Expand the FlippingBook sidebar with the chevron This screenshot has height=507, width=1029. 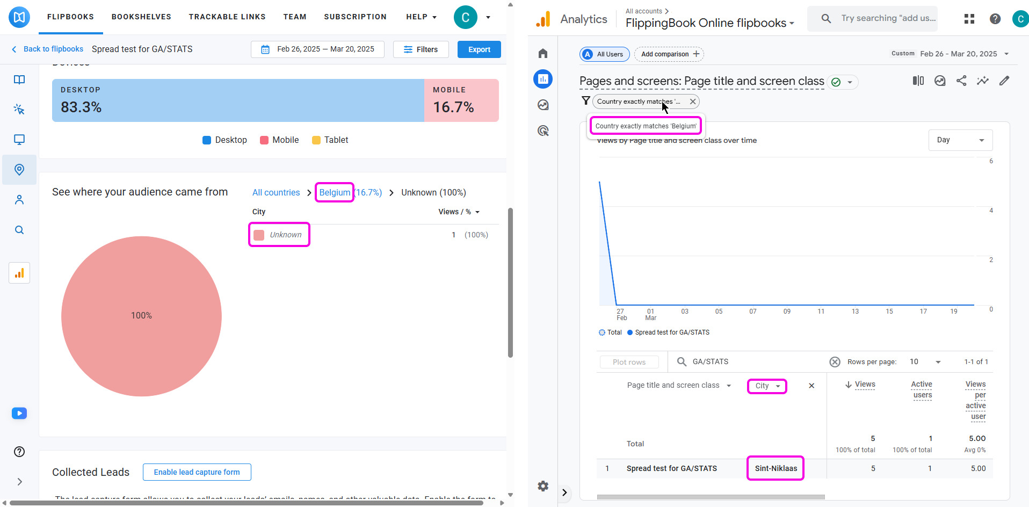coord(19,482)
